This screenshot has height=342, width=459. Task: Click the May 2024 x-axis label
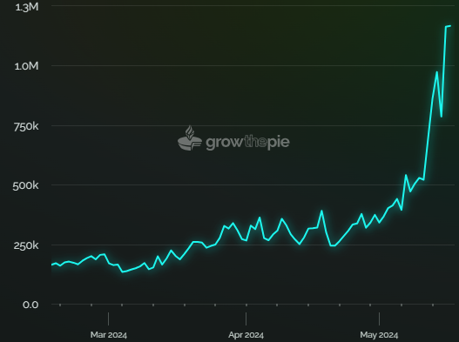pos(379,335)
